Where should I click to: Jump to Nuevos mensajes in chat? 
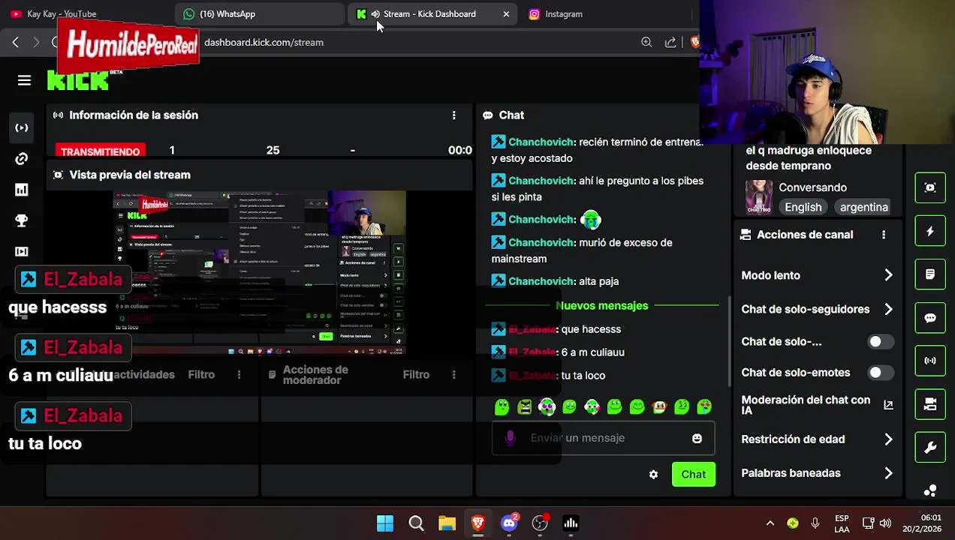click(x=601, y=305)
